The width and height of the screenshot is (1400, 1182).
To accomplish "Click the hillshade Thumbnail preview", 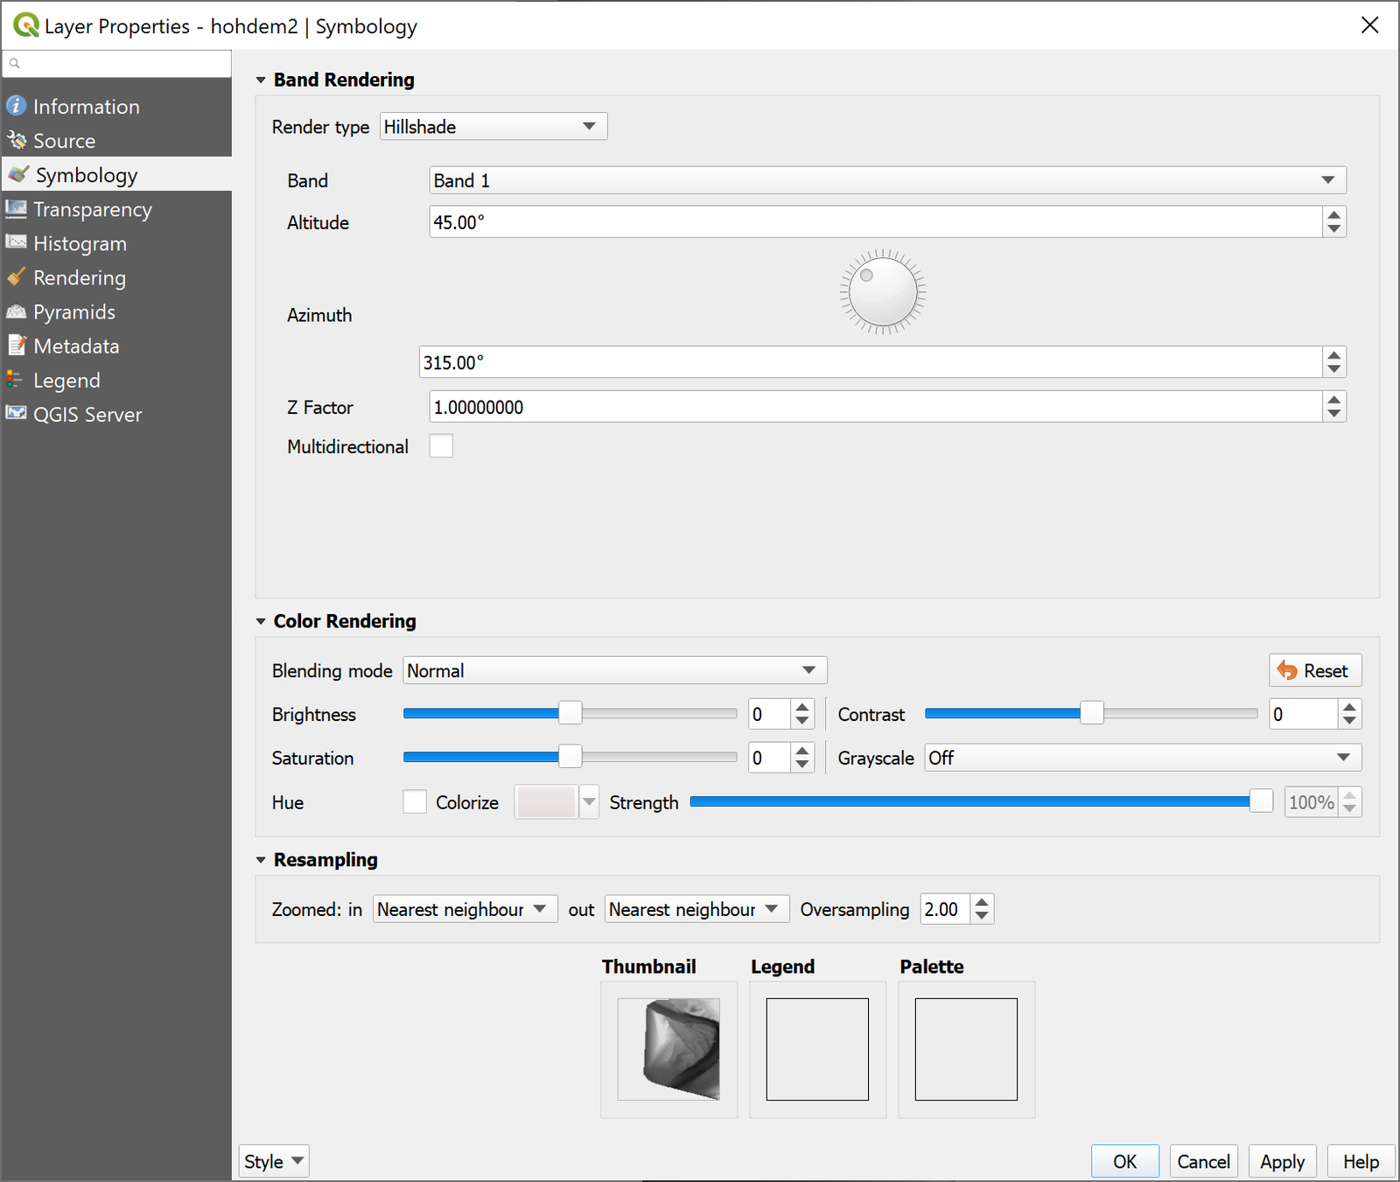I will (x=668, y=1049).
